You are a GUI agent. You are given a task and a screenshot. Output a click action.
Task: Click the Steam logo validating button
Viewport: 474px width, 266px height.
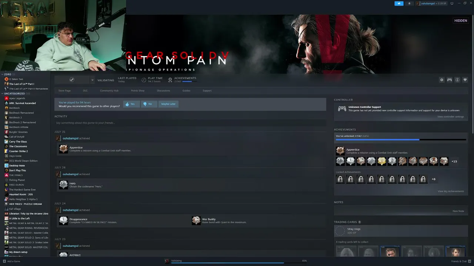[72, 80]
